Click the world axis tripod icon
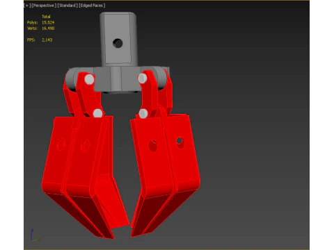 pyautogui.click(x=35, y=235)
